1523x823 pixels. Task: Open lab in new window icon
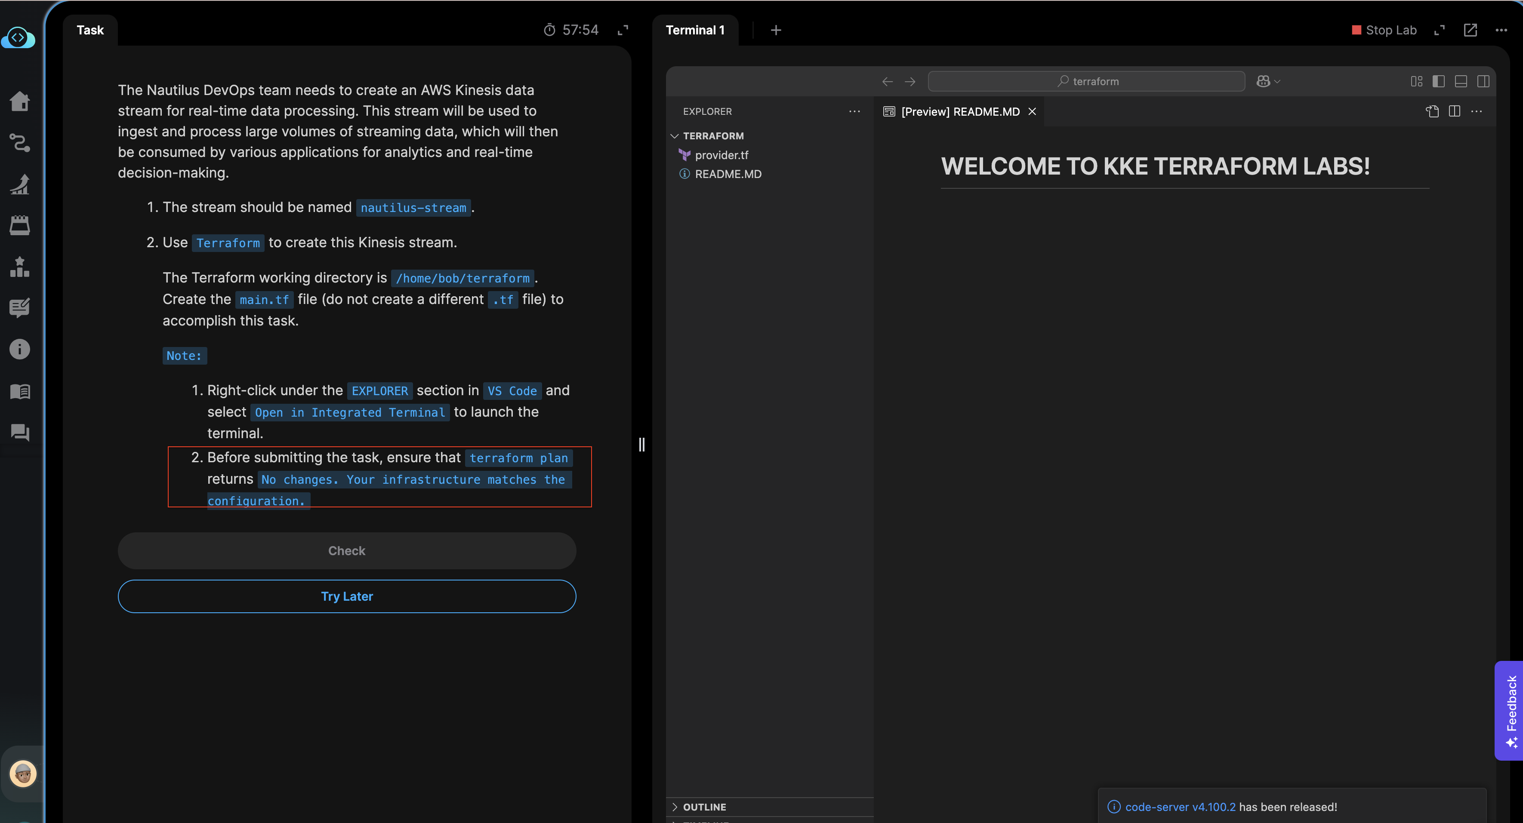(x=1470, y=30)
